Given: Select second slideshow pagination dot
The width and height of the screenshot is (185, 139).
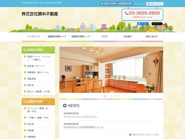Looking at the screenshot, I should 108,96.
